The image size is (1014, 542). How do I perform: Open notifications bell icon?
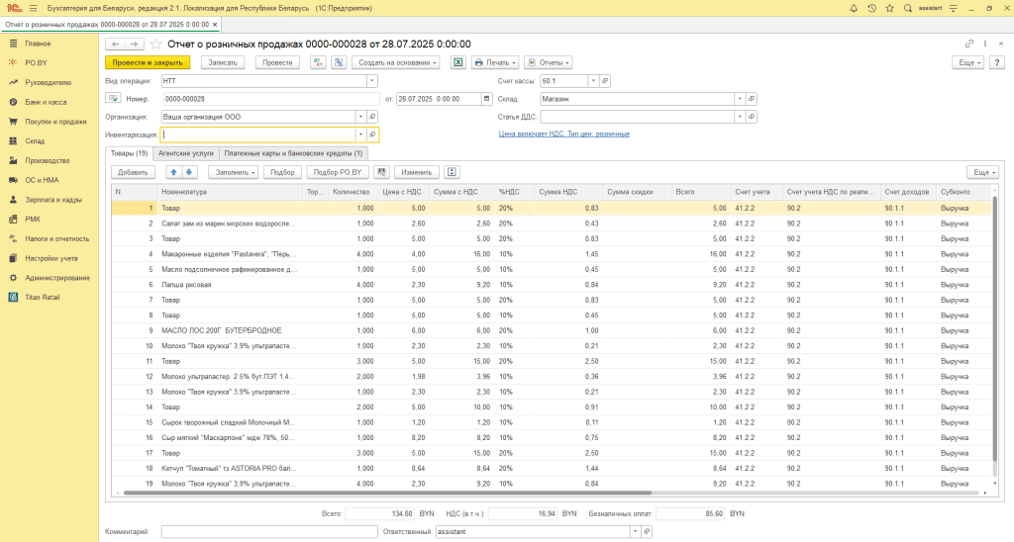(x=854, y=8)
